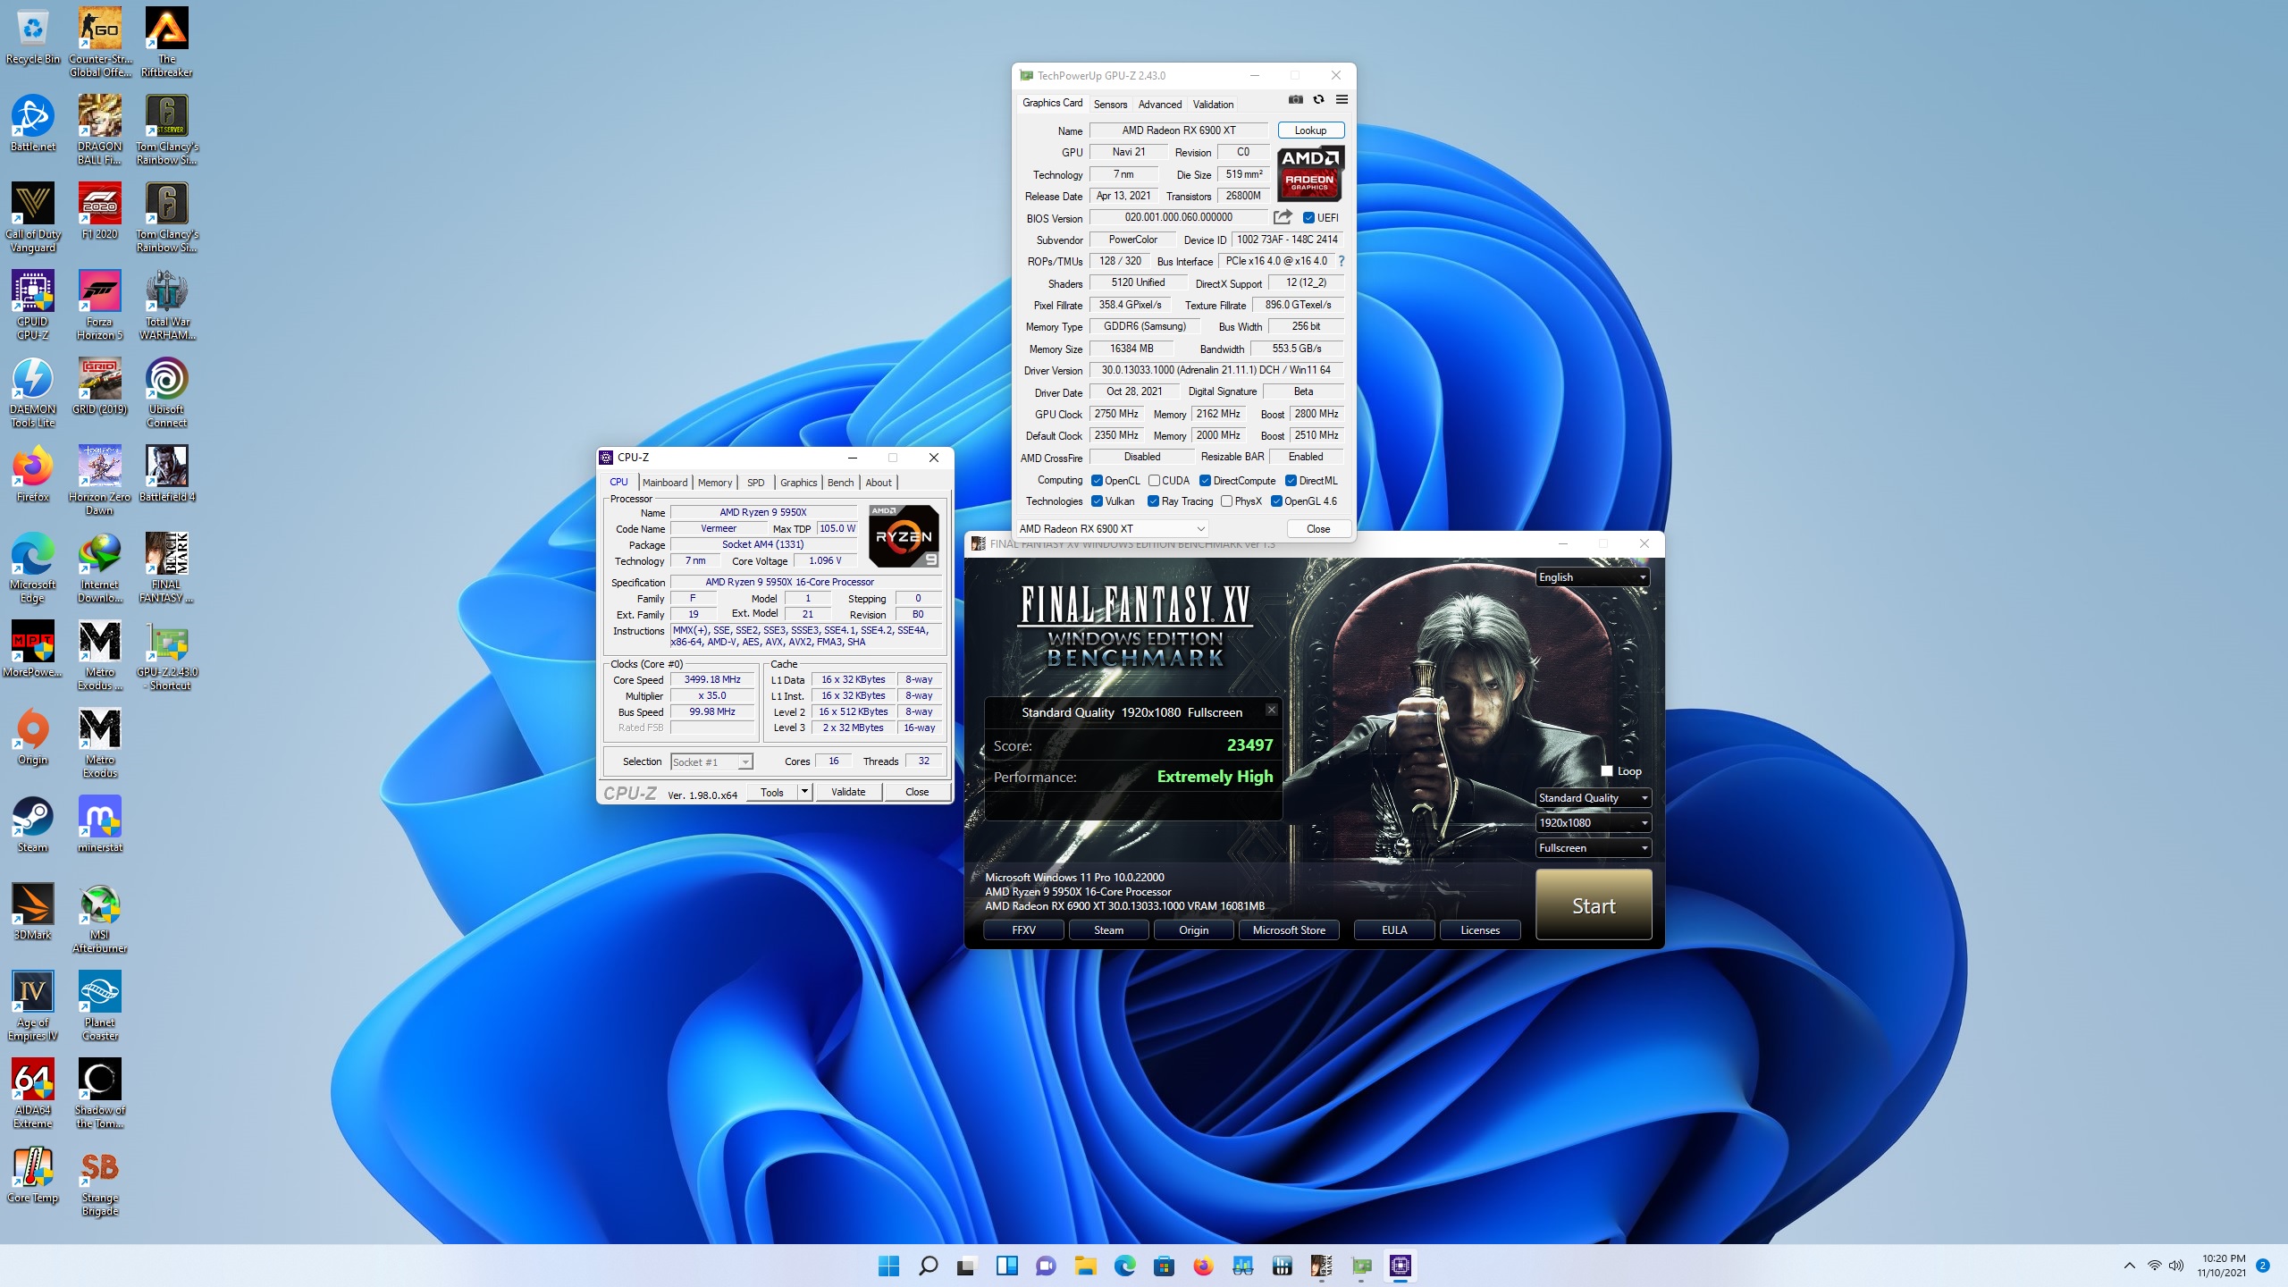
Task: Select the Core Temp desktop icon
Action: click(x=33, y=1174)
